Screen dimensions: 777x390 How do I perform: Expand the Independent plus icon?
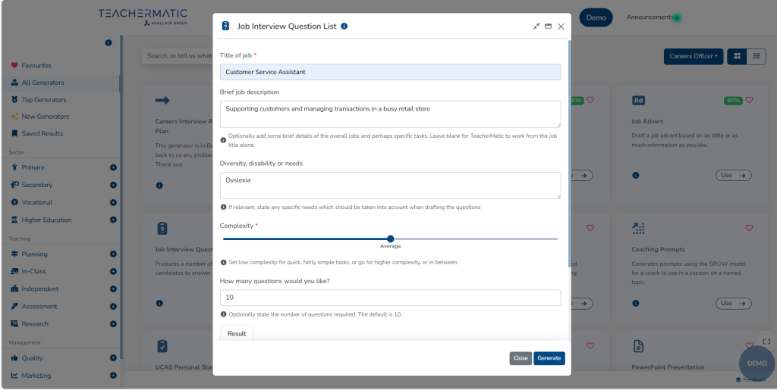pyautogui.click(x=113, y=289)
